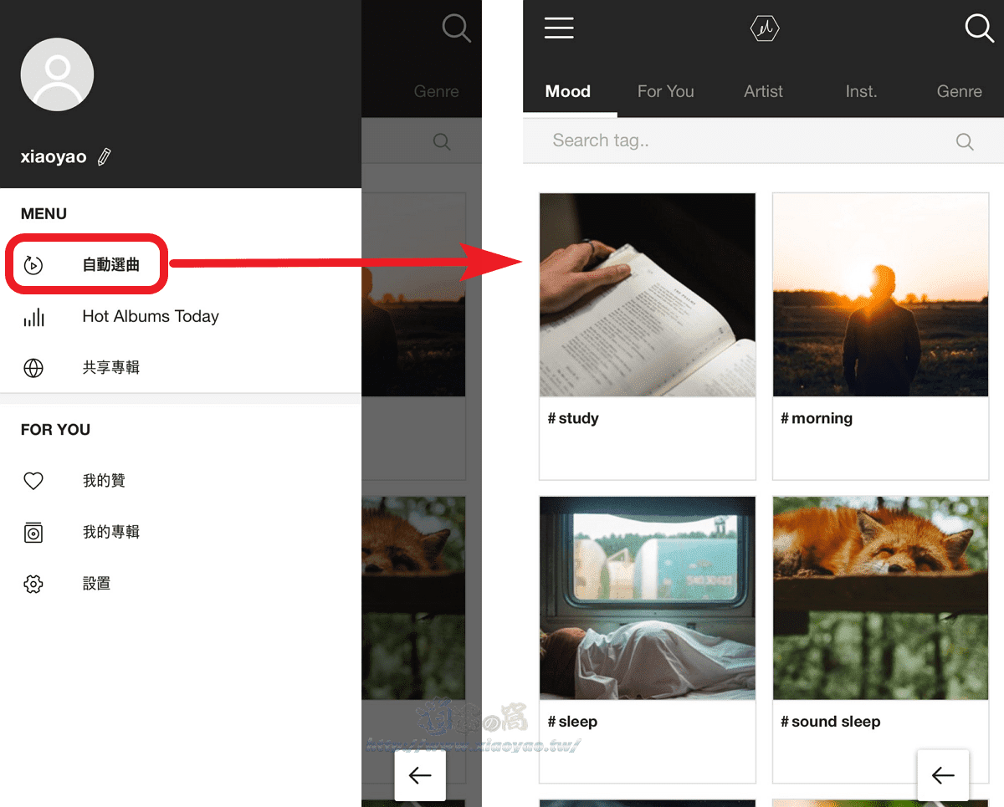Click the magnifier icon inside Search tag field
The image size is (1004, 807).
pyautogui.click(x=965, y=141)
